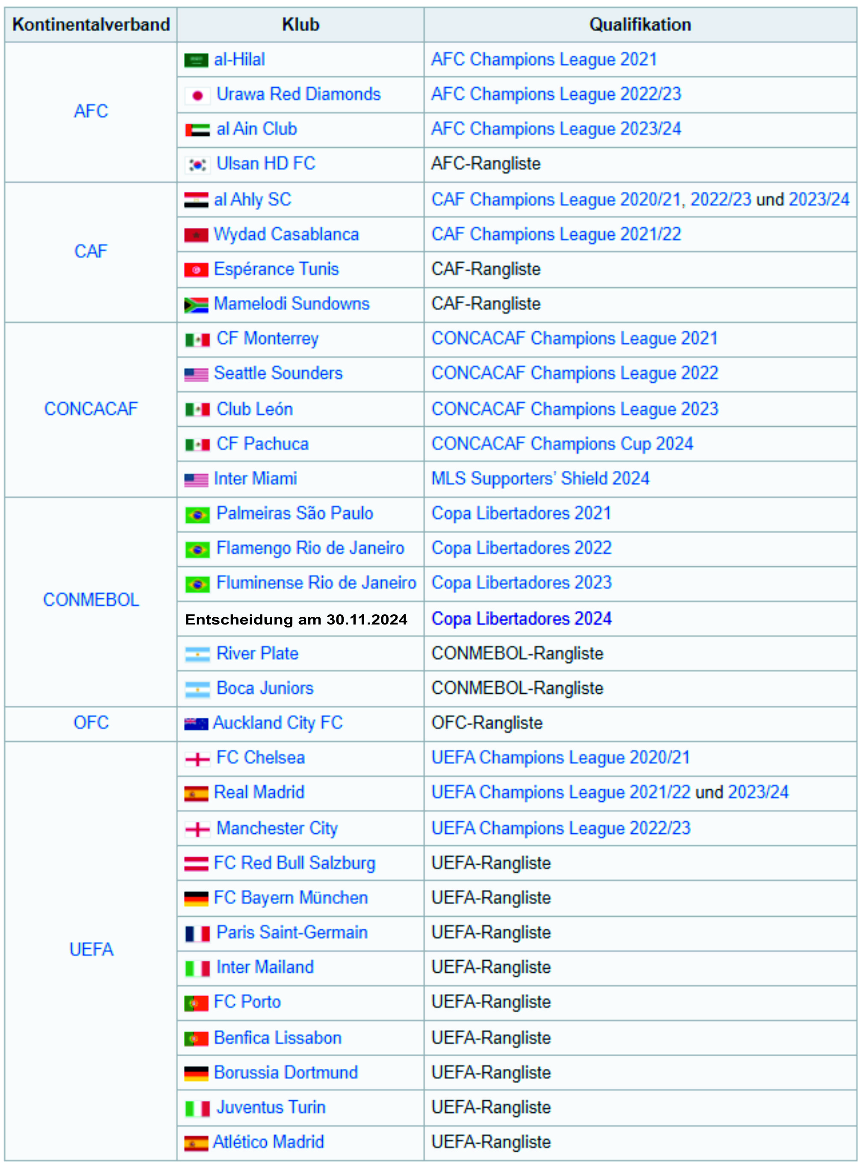The image size is (863, 1164).
Task: Open the CONCACAF confederation link
Action: pos(91,409)
